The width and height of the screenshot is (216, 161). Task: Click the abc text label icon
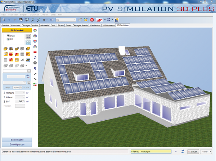[28, 76]
